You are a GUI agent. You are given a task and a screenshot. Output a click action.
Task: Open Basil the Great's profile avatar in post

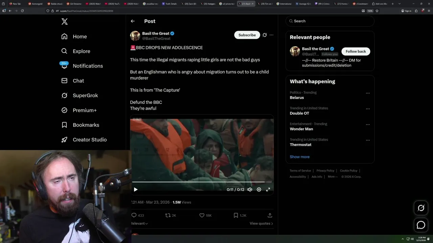(135, 36)
